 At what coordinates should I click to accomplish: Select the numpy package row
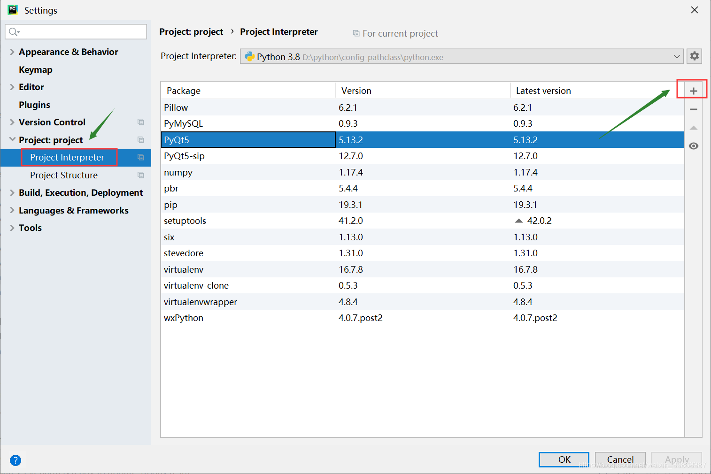pos(423,172)
